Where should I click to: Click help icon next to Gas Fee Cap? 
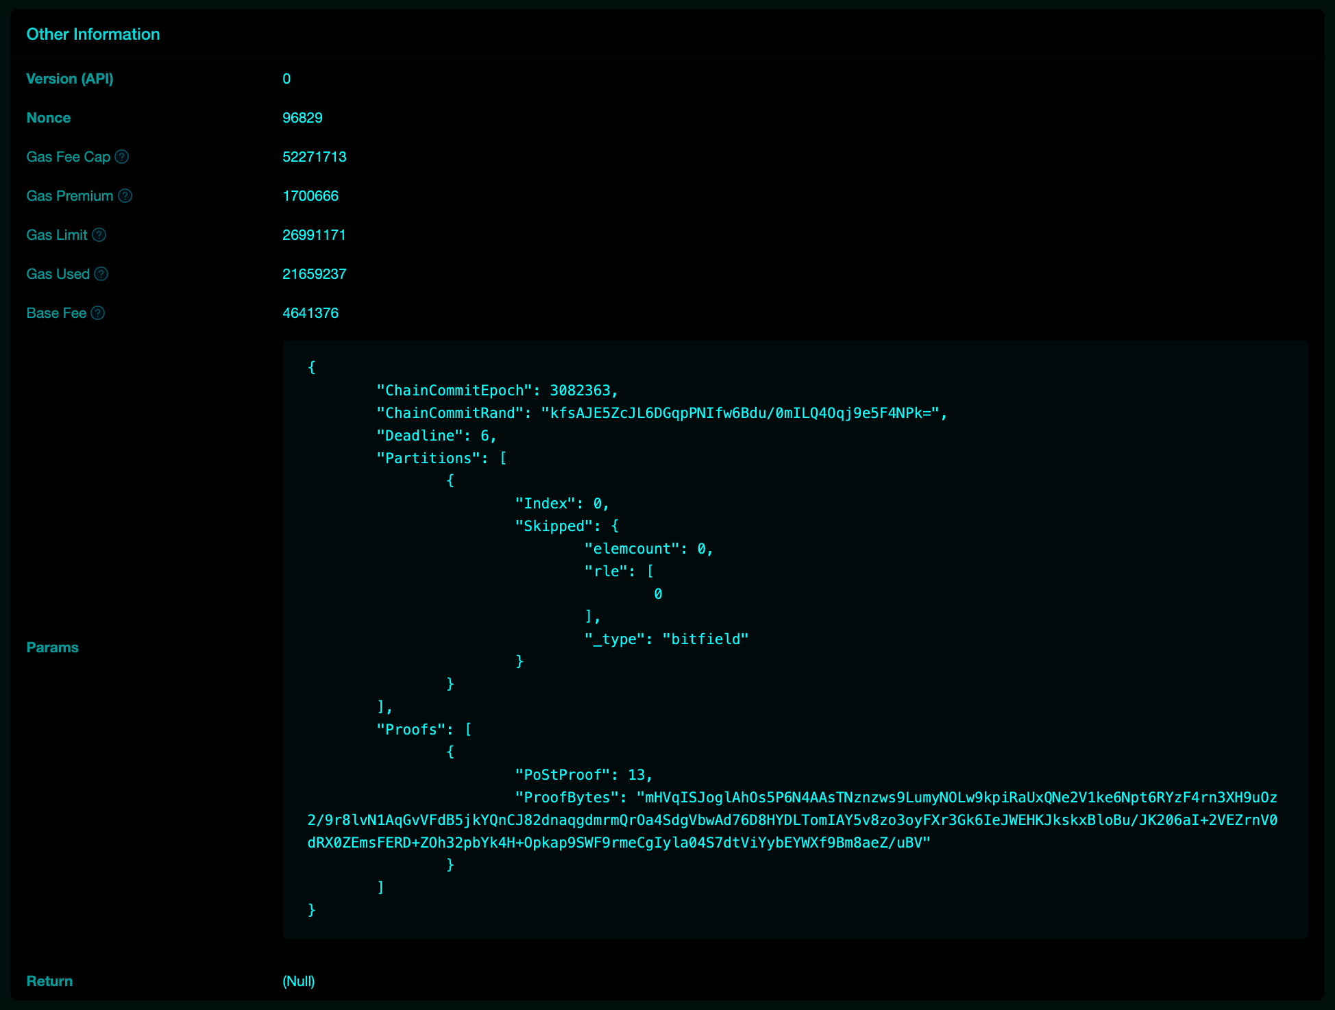(122, 157)
